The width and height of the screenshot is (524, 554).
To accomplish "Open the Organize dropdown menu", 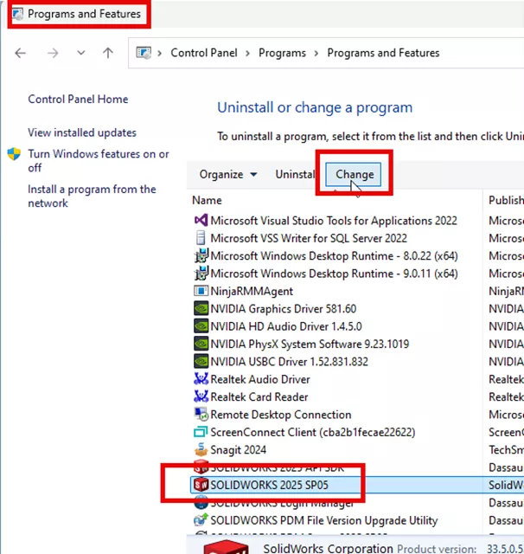I will [228, 175].
